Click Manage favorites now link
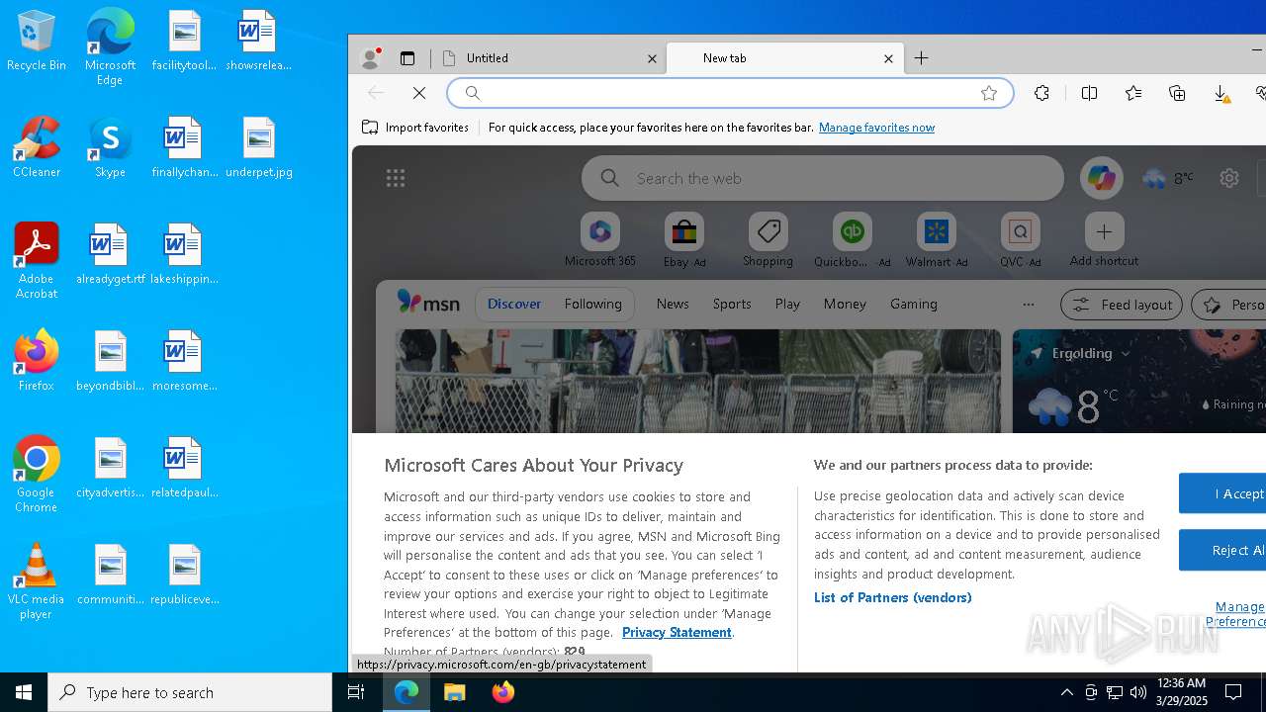This screenshot has height=712, width=1266. [x=876, y=128]
